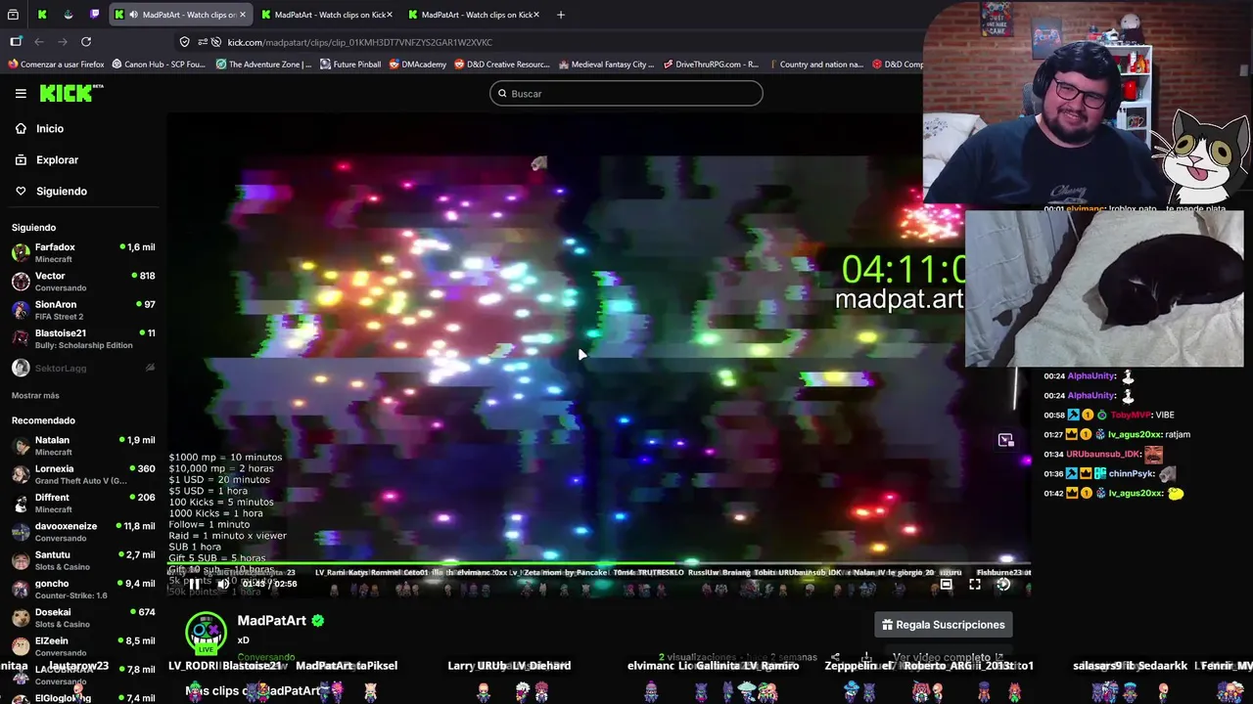This screenshot has width=1253, height=704.
Task: Click the Explorar compass icon
Action: pyautogui.click(x=21, y=159)
